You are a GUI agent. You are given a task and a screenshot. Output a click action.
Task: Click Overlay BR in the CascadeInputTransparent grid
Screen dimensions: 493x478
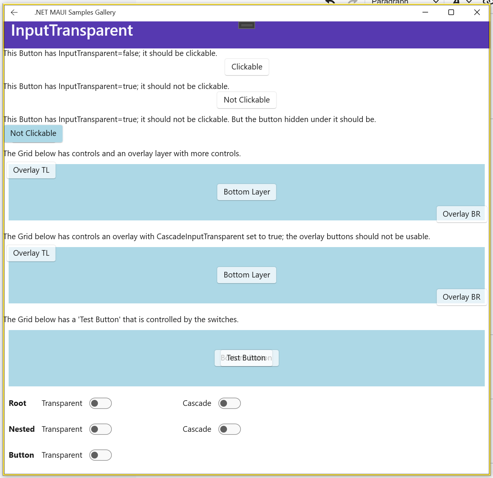coord(461,297)
